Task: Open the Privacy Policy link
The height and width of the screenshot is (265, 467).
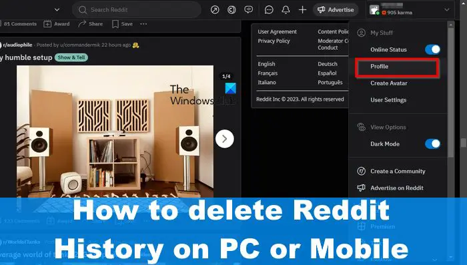Action: tap(274, 41)
